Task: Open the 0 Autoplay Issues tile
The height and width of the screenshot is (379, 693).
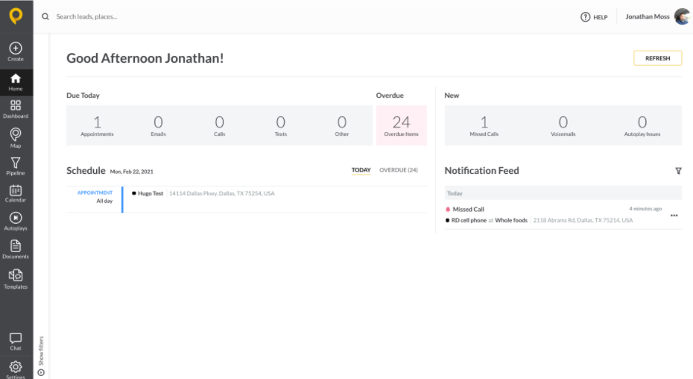Action: point(642,125)
